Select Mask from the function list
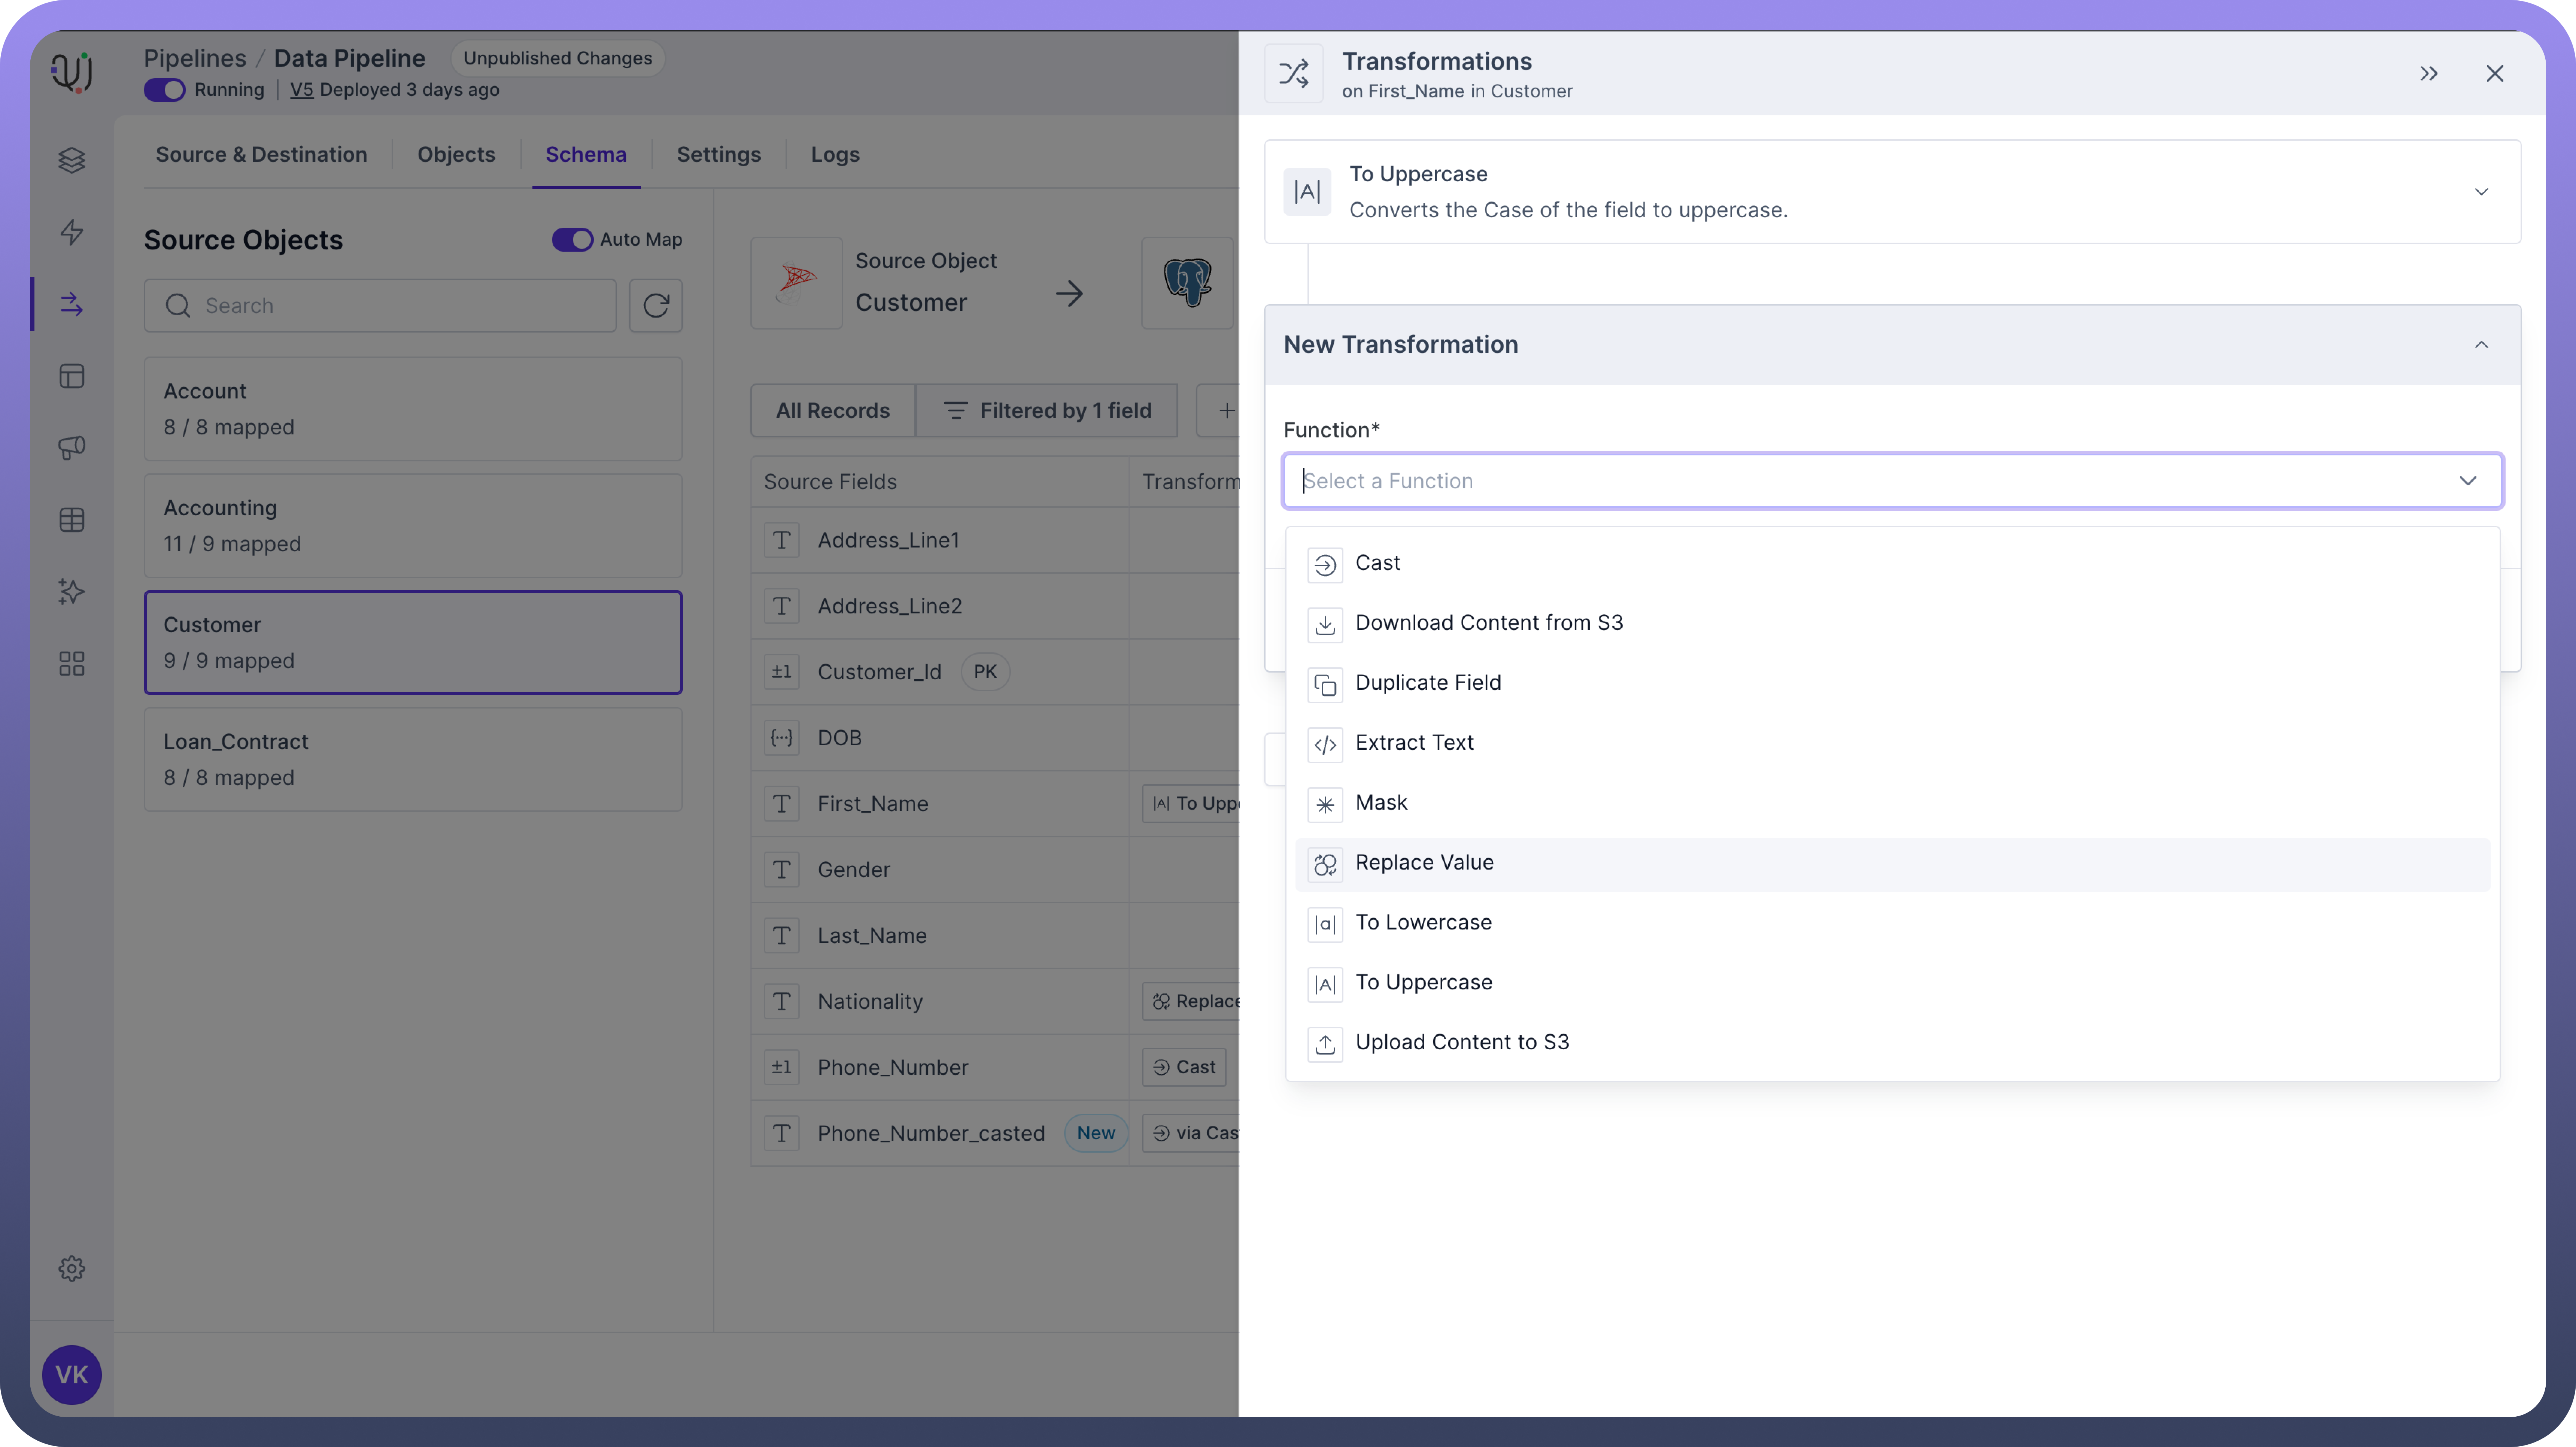The image size is (2576, 1447). [1380, 803]
